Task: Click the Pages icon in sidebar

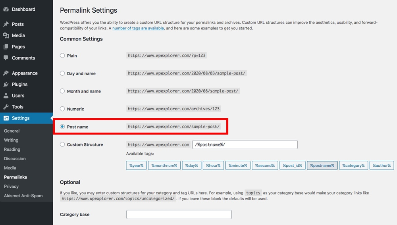Action: [x=6, y=46]
